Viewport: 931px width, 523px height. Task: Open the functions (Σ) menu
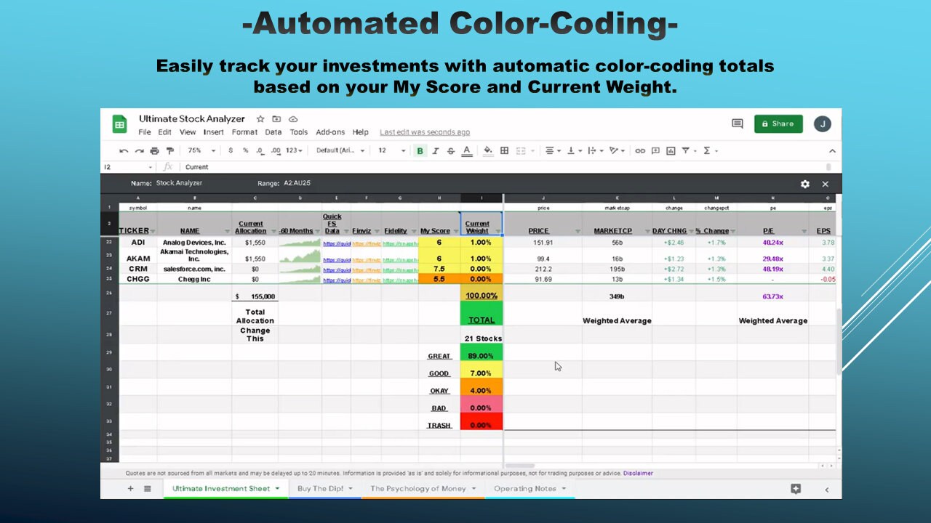point(704,150)
